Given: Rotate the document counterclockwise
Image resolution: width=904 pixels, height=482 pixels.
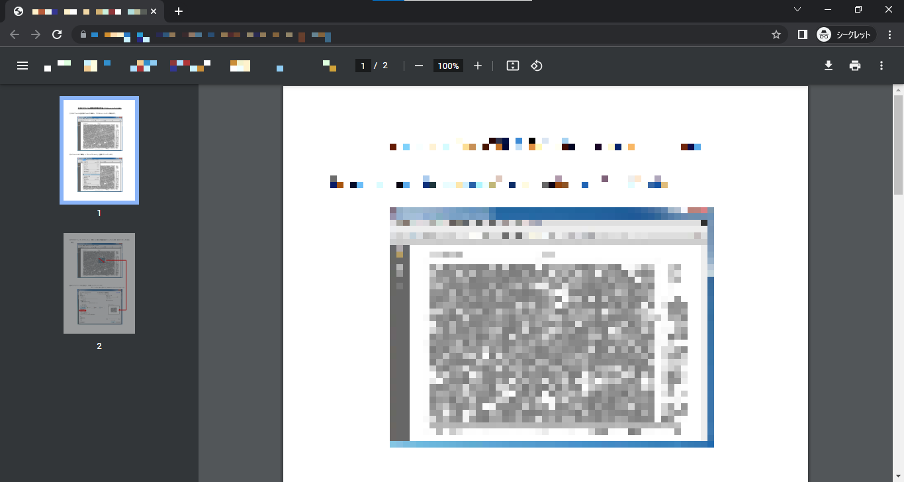Looking at the screenshot, I should (537, 66).
